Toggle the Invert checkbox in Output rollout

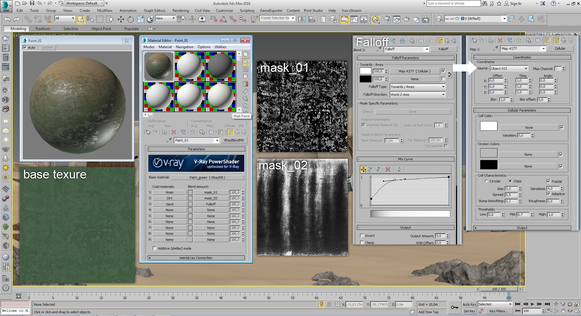coord(362,236)
